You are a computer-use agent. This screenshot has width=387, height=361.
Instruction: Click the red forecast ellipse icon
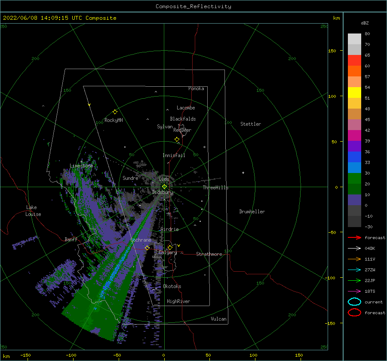pos(354,312)
